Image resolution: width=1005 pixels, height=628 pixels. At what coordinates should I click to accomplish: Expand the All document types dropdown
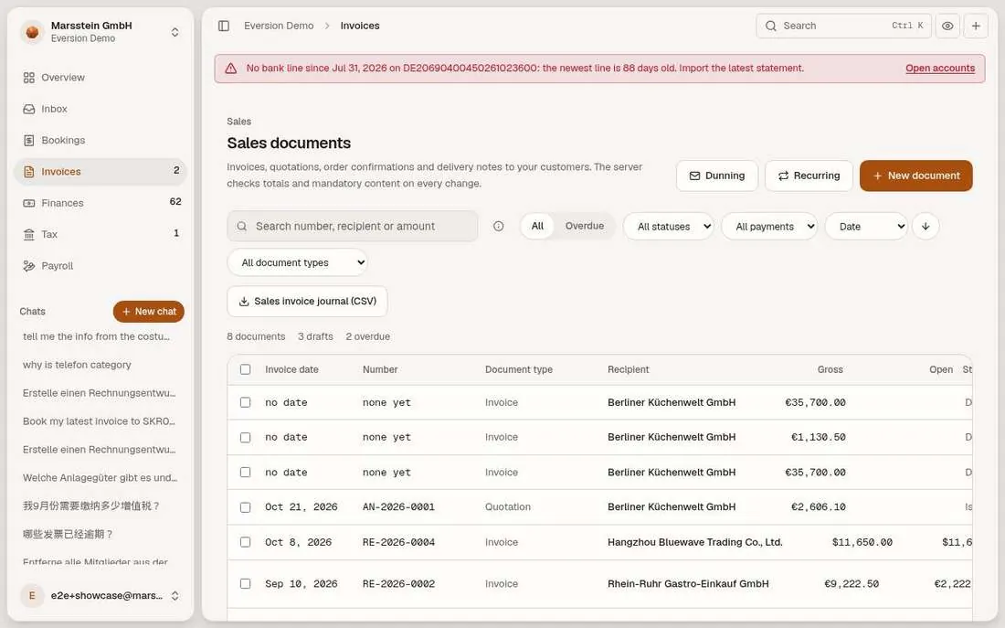click(x=298, y=262)
